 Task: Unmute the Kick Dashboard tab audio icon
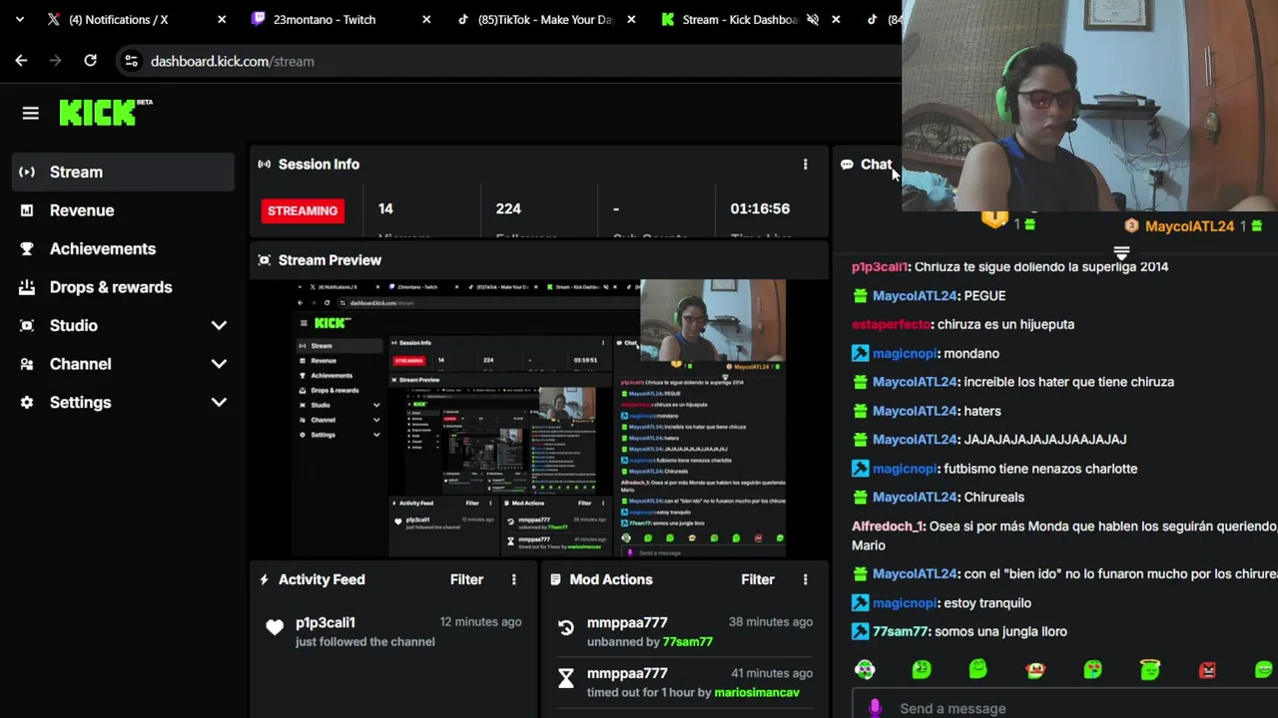813,19
